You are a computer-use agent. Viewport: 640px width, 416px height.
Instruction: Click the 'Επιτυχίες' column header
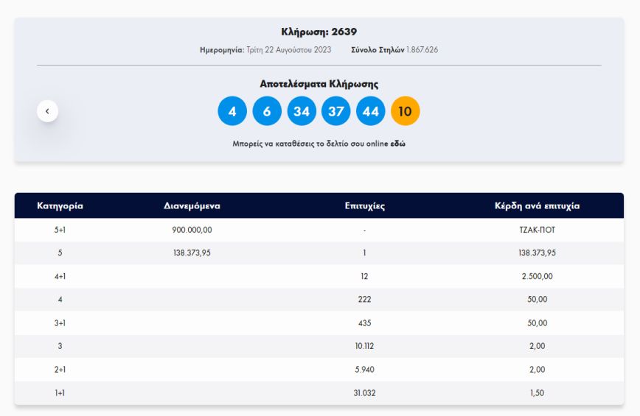364,206
